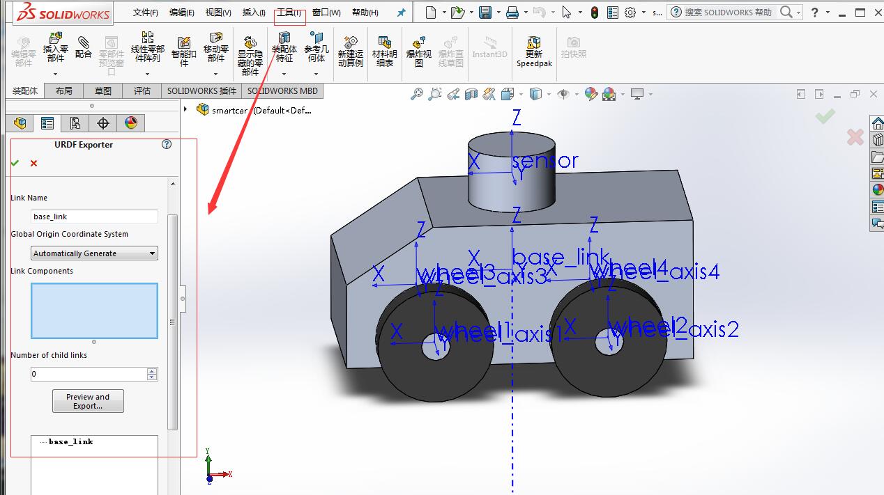Cancel URDF Exporter with red X

[33, 163]
